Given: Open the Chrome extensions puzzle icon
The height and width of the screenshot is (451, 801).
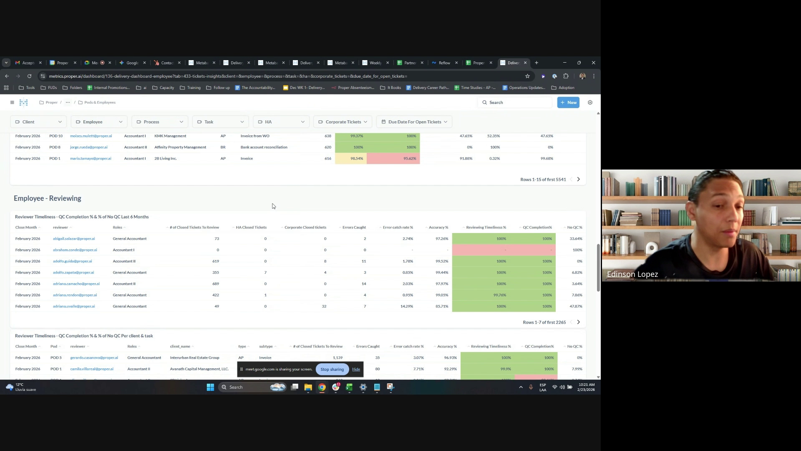Looking at the screenshot, I should 566,76.
